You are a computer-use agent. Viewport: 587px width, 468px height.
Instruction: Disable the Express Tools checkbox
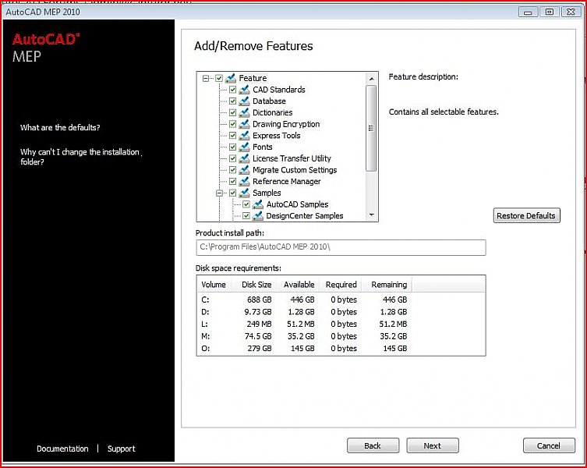pos(232,135)
